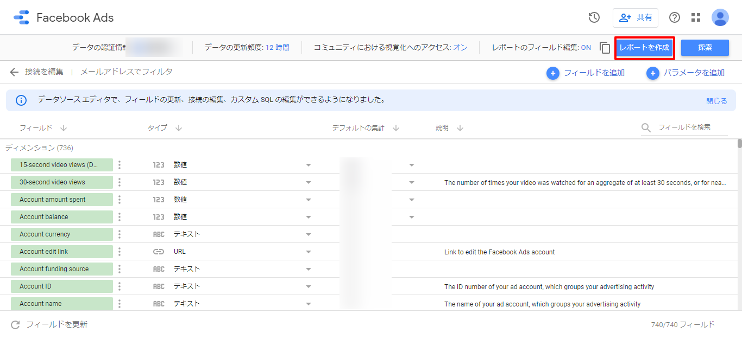Viewport: 742px width, 339px height.
Task: Open options menu for 30-second video views
Action: pos(120,182)
